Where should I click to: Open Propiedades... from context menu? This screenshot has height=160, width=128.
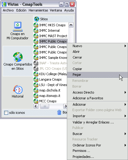[x=98, y=157]
